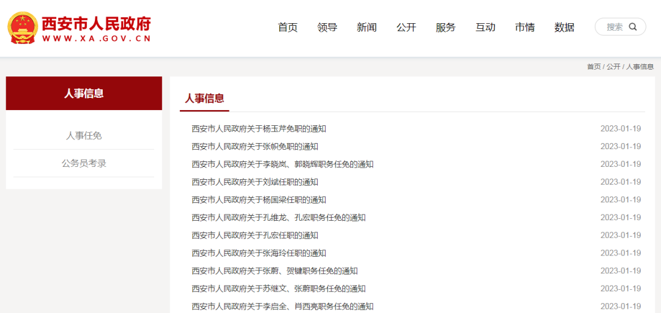Navigate to the 服务 section
Image resolution: width=661 pixels, height=313 pixels.
446,28
